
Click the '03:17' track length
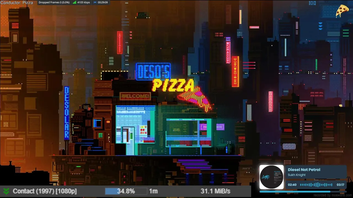coord(340,185)
